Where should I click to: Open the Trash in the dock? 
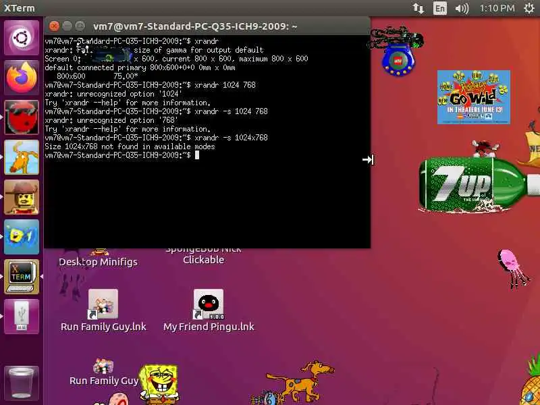22,382
